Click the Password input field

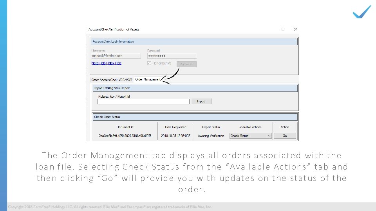[x=172, y=56]
